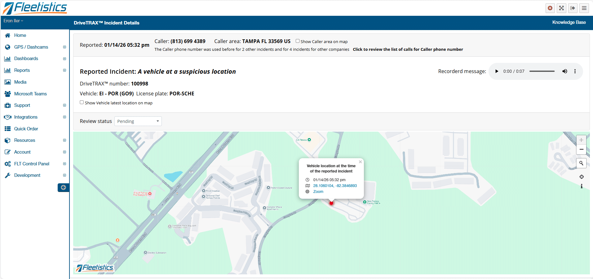Click the map zoom out button

coord(581,149)
